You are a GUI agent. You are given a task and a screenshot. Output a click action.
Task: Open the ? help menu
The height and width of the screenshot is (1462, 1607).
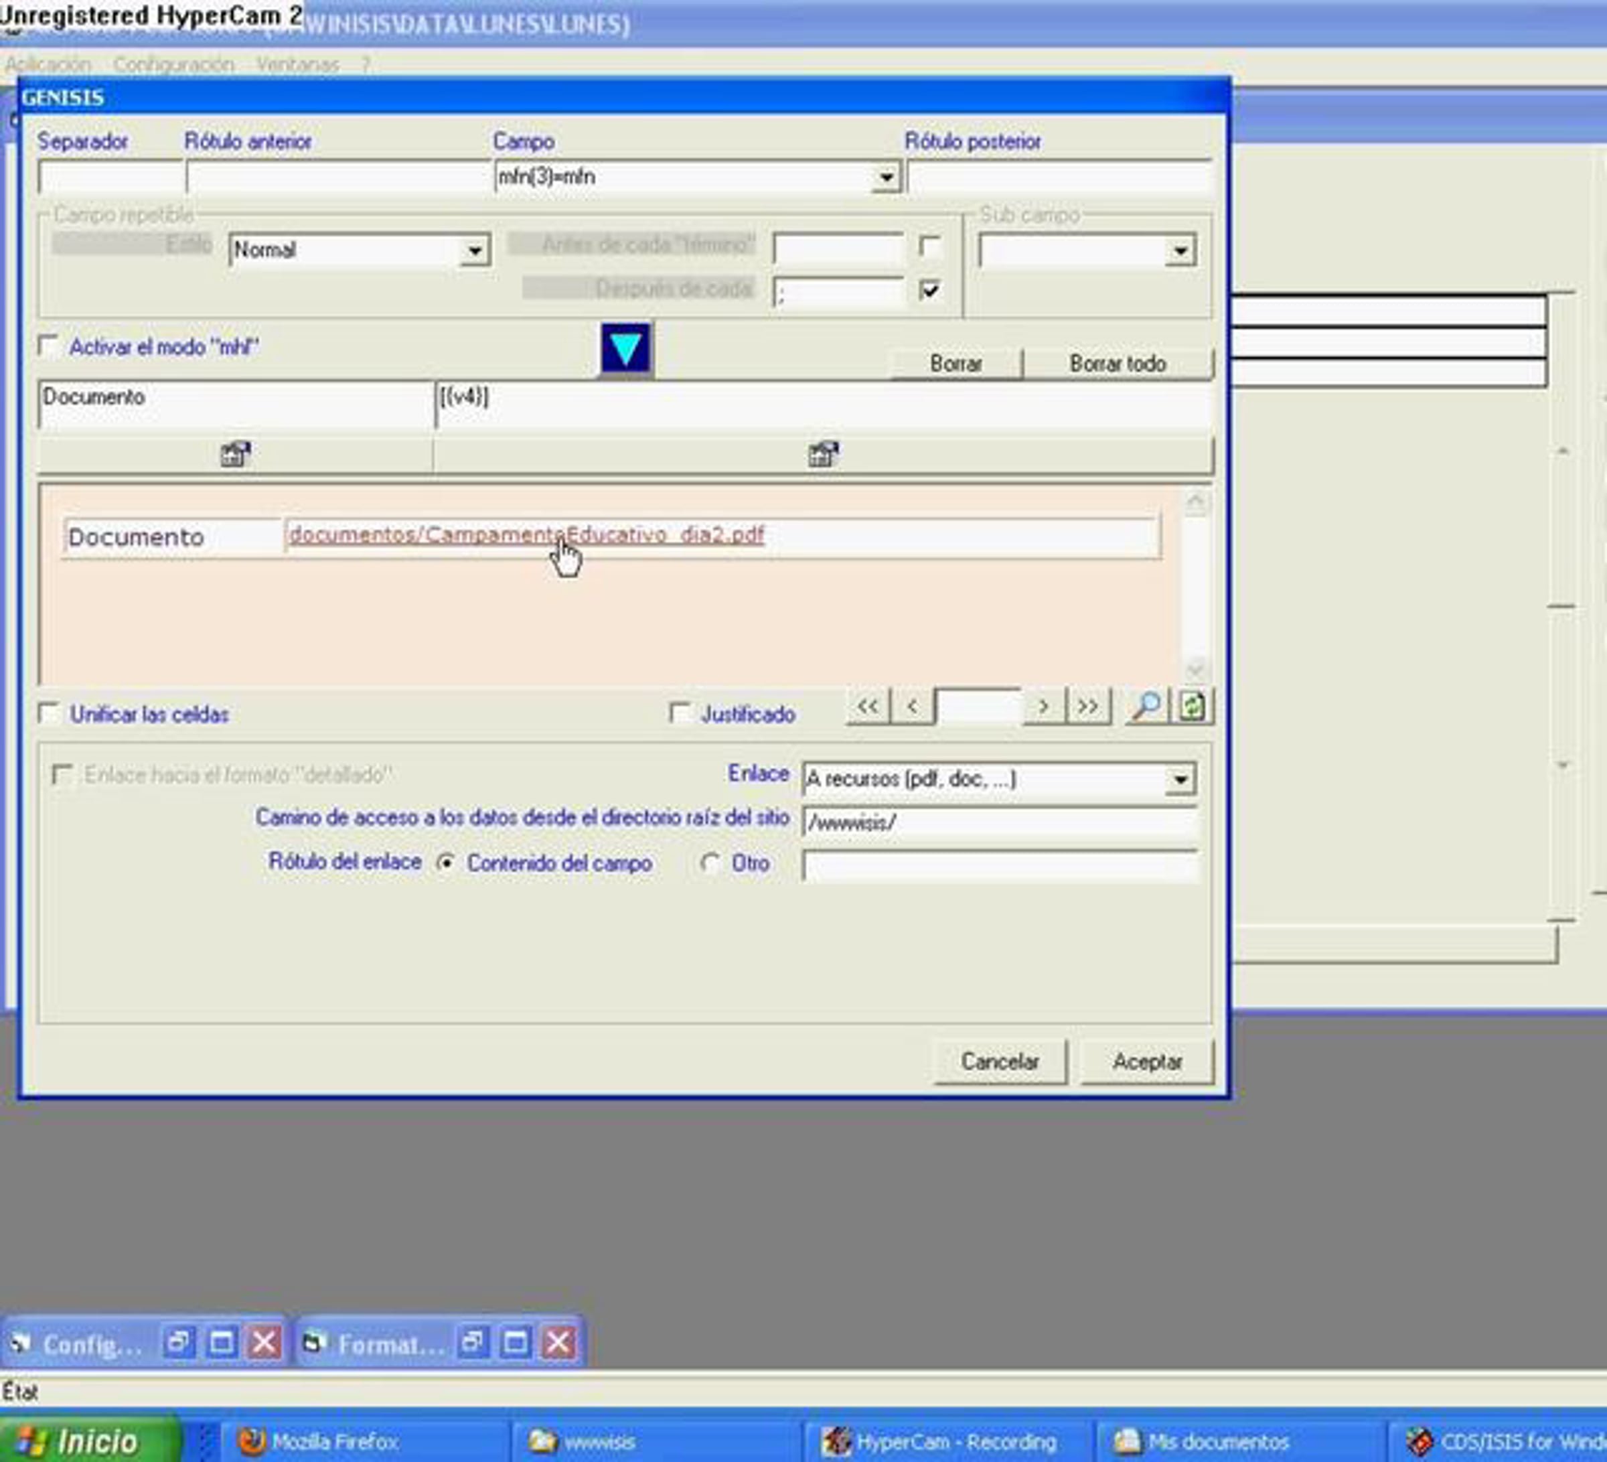366,64
